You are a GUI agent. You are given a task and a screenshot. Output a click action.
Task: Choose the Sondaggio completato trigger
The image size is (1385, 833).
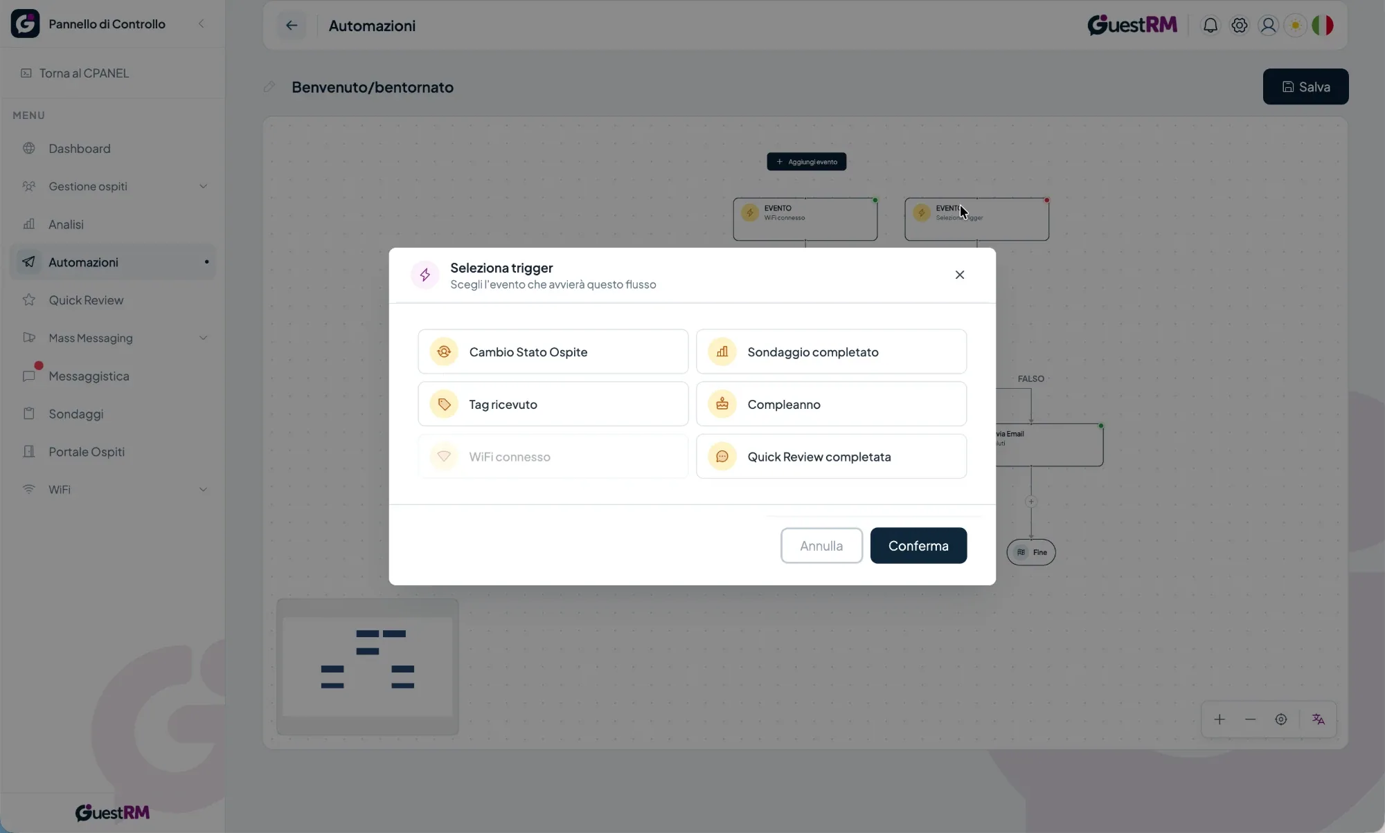(831, 351)
